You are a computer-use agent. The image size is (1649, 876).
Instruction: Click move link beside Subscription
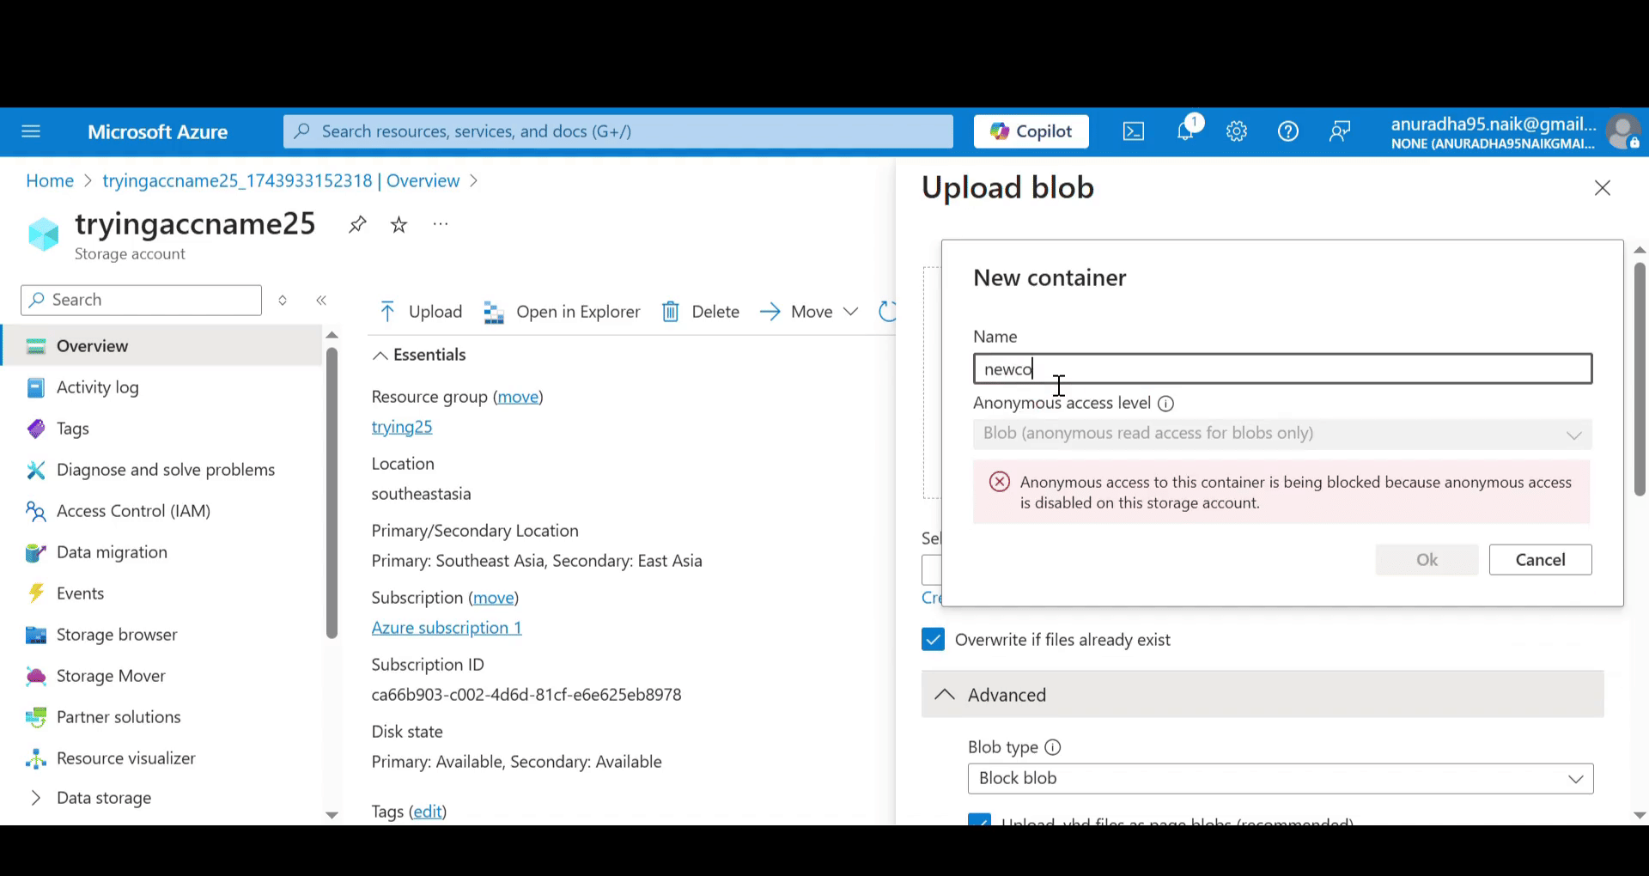tap(494, 598)
